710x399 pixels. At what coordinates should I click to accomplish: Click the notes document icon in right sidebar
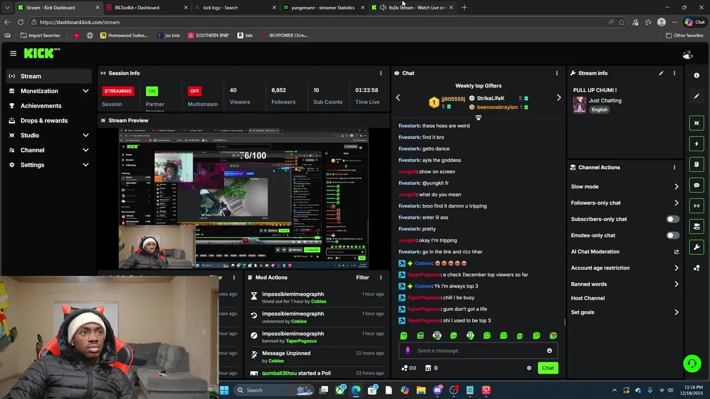pyautogui.click(x=697, y=165)
